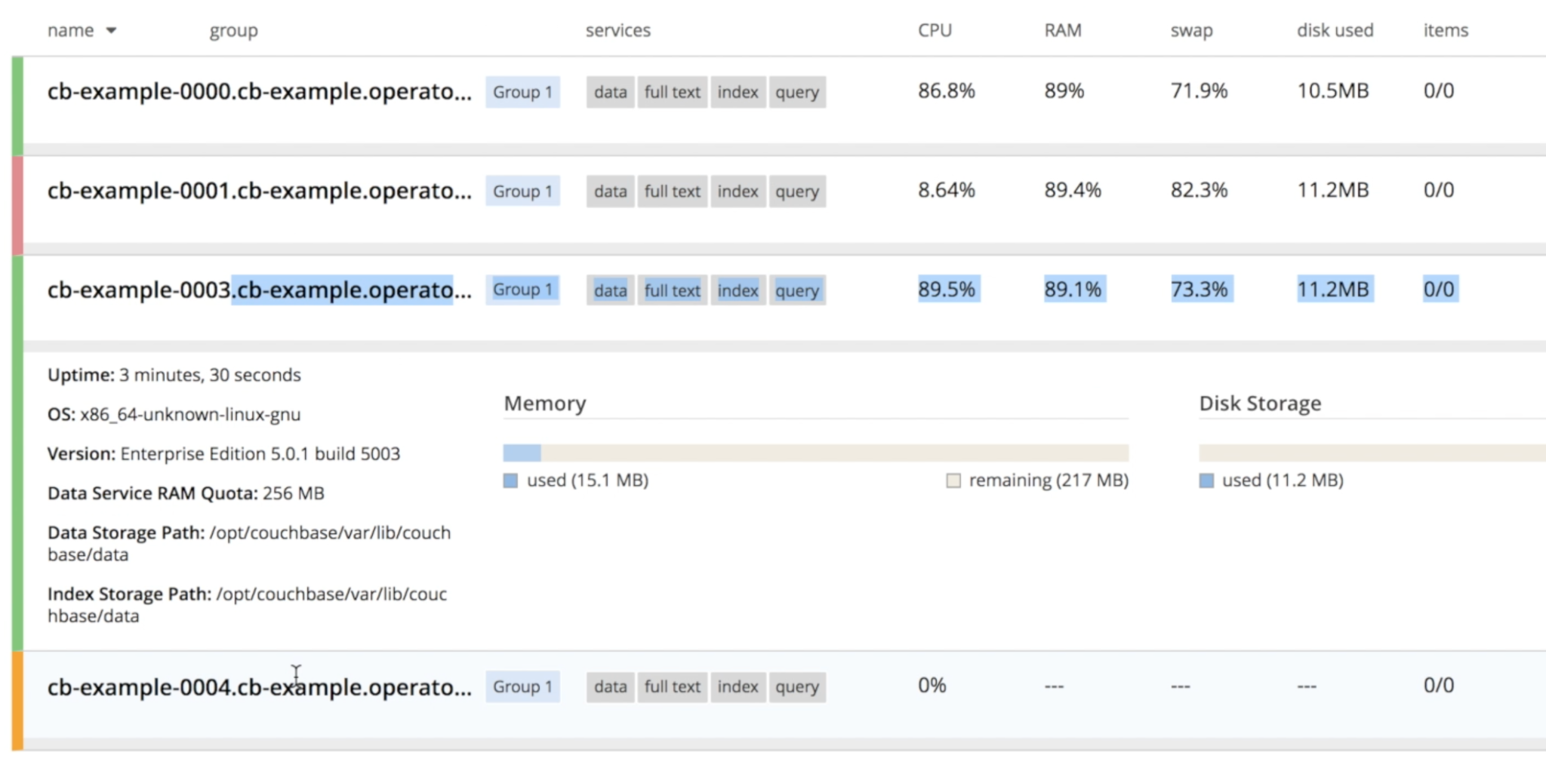Screen dimensions: 1546x767
Task: Click the data service badge on cb-example-0000
Action: (610, 91)
